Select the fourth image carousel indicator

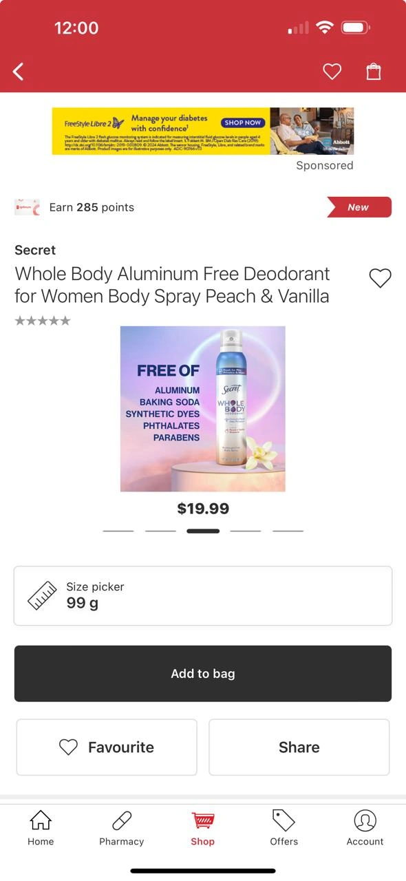click(246, 531)
